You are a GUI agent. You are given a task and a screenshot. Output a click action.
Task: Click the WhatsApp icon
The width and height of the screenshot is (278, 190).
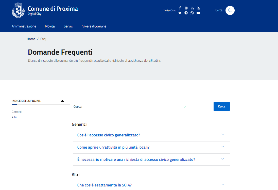192,13
